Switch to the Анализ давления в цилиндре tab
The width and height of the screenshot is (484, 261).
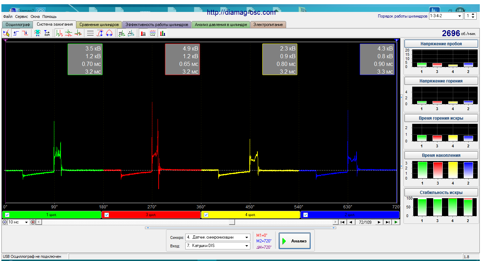click(221, 25)
